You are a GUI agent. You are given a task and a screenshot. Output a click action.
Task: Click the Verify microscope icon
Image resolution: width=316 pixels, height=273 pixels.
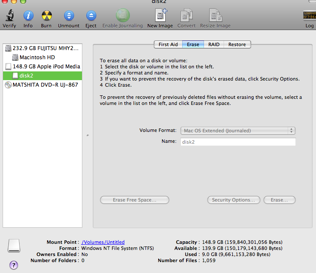(x=10, y=15)
